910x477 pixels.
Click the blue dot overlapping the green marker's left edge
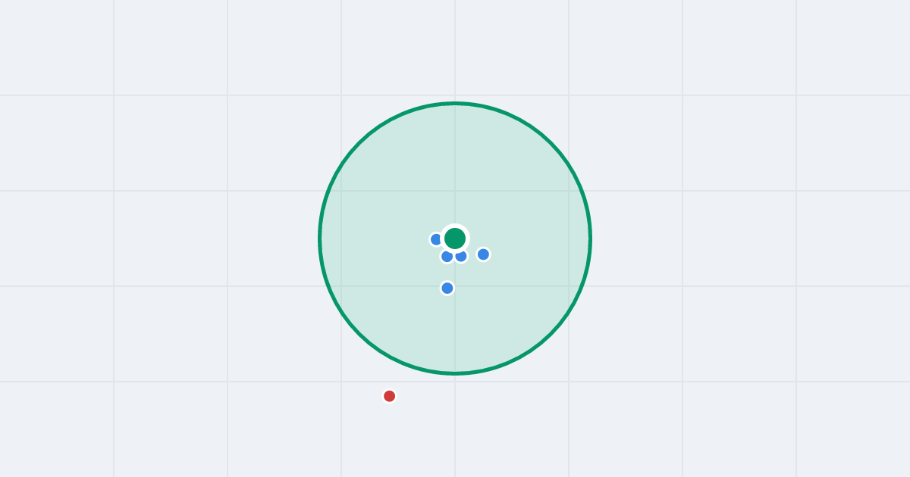coord(436,239)
